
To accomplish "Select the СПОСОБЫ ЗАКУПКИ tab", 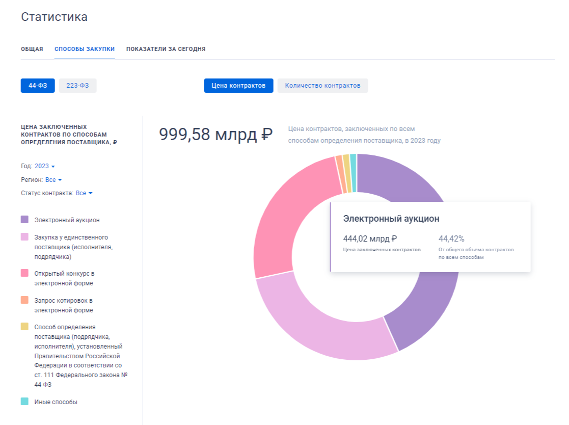I will click(85, 49).
